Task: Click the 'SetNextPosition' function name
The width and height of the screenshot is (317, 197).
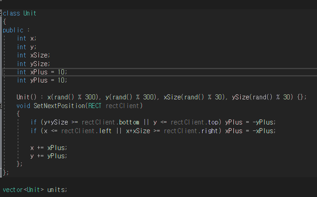Action: pos(59,106)
